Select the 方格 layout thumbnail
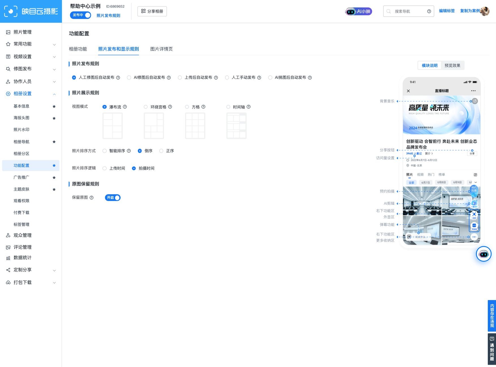 click(195, 126)
